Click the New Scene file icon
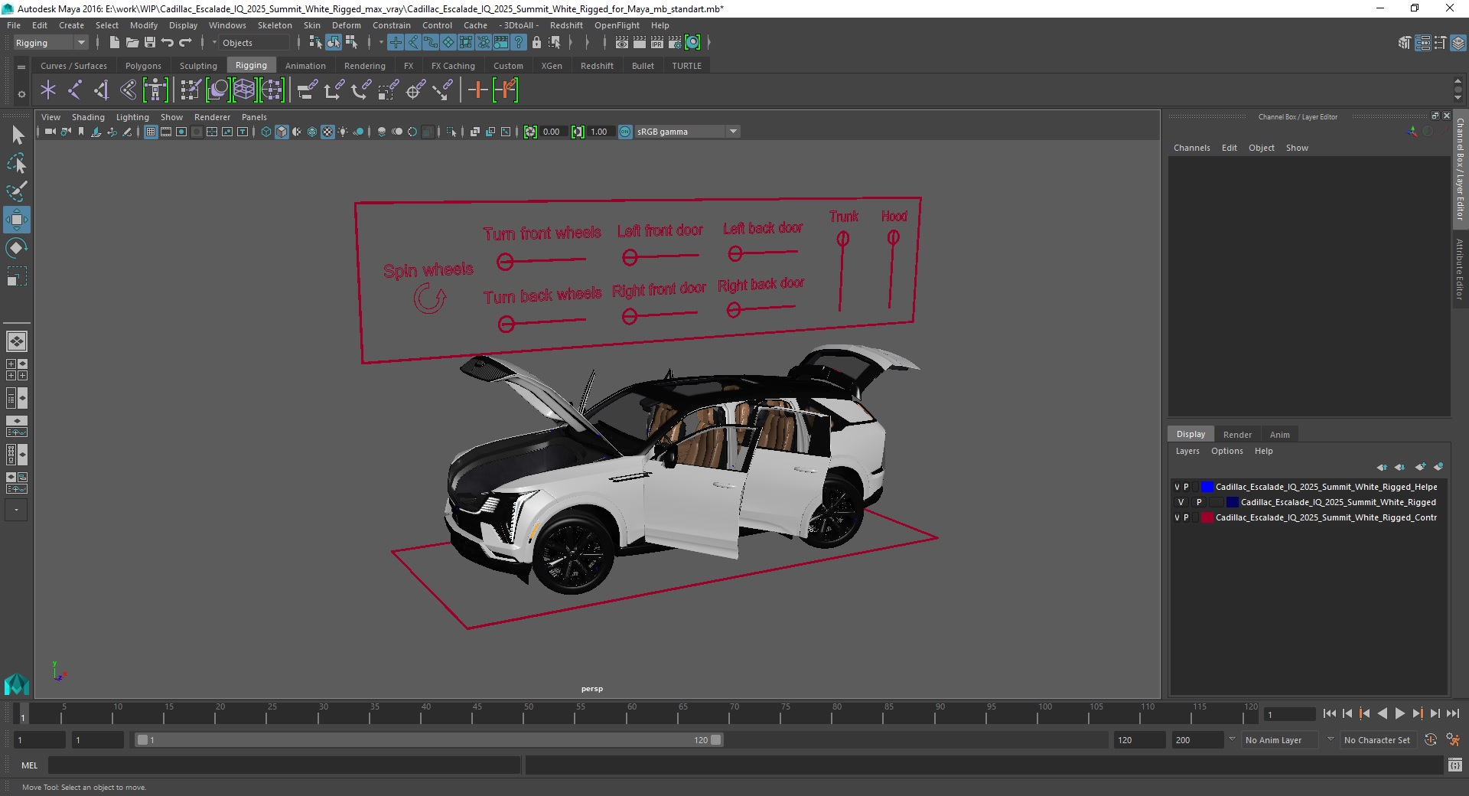This screenshot has width=1469, height=796. point(114,43)
